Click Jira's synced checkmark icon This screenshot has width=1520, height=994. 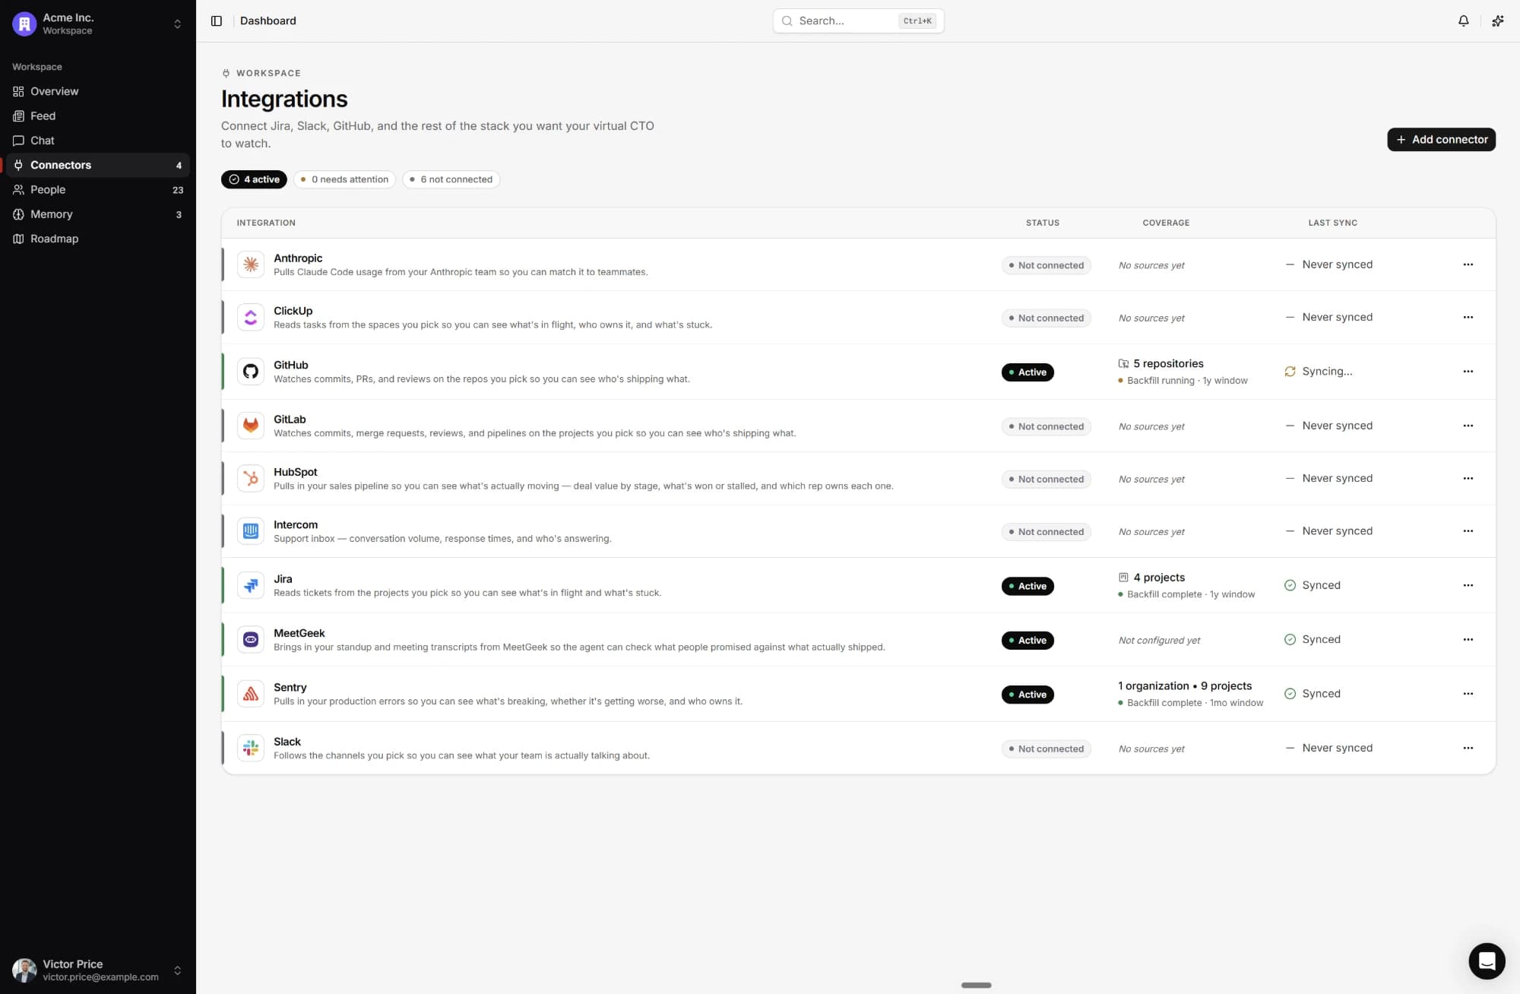[x=1290, y=585]
